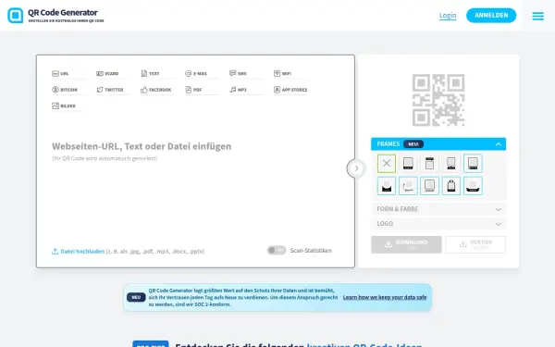555x347 pixels.
Task: Select the BILDER type
Action: click(64, 105)
